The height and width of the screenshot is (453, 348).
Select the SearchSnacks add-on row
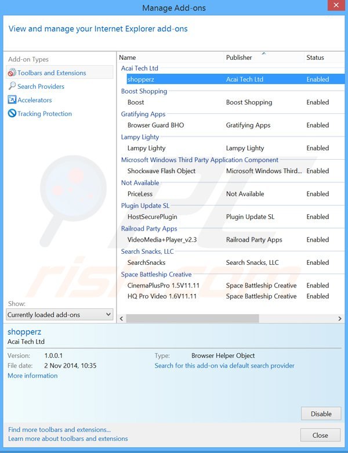(x=235, y=263)
